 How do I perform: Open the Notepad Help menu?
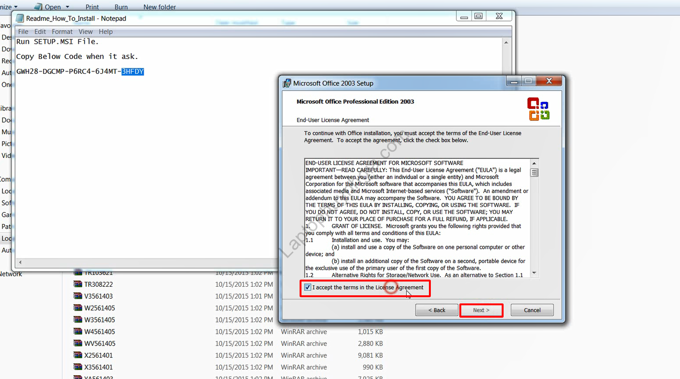pos(106,31)
